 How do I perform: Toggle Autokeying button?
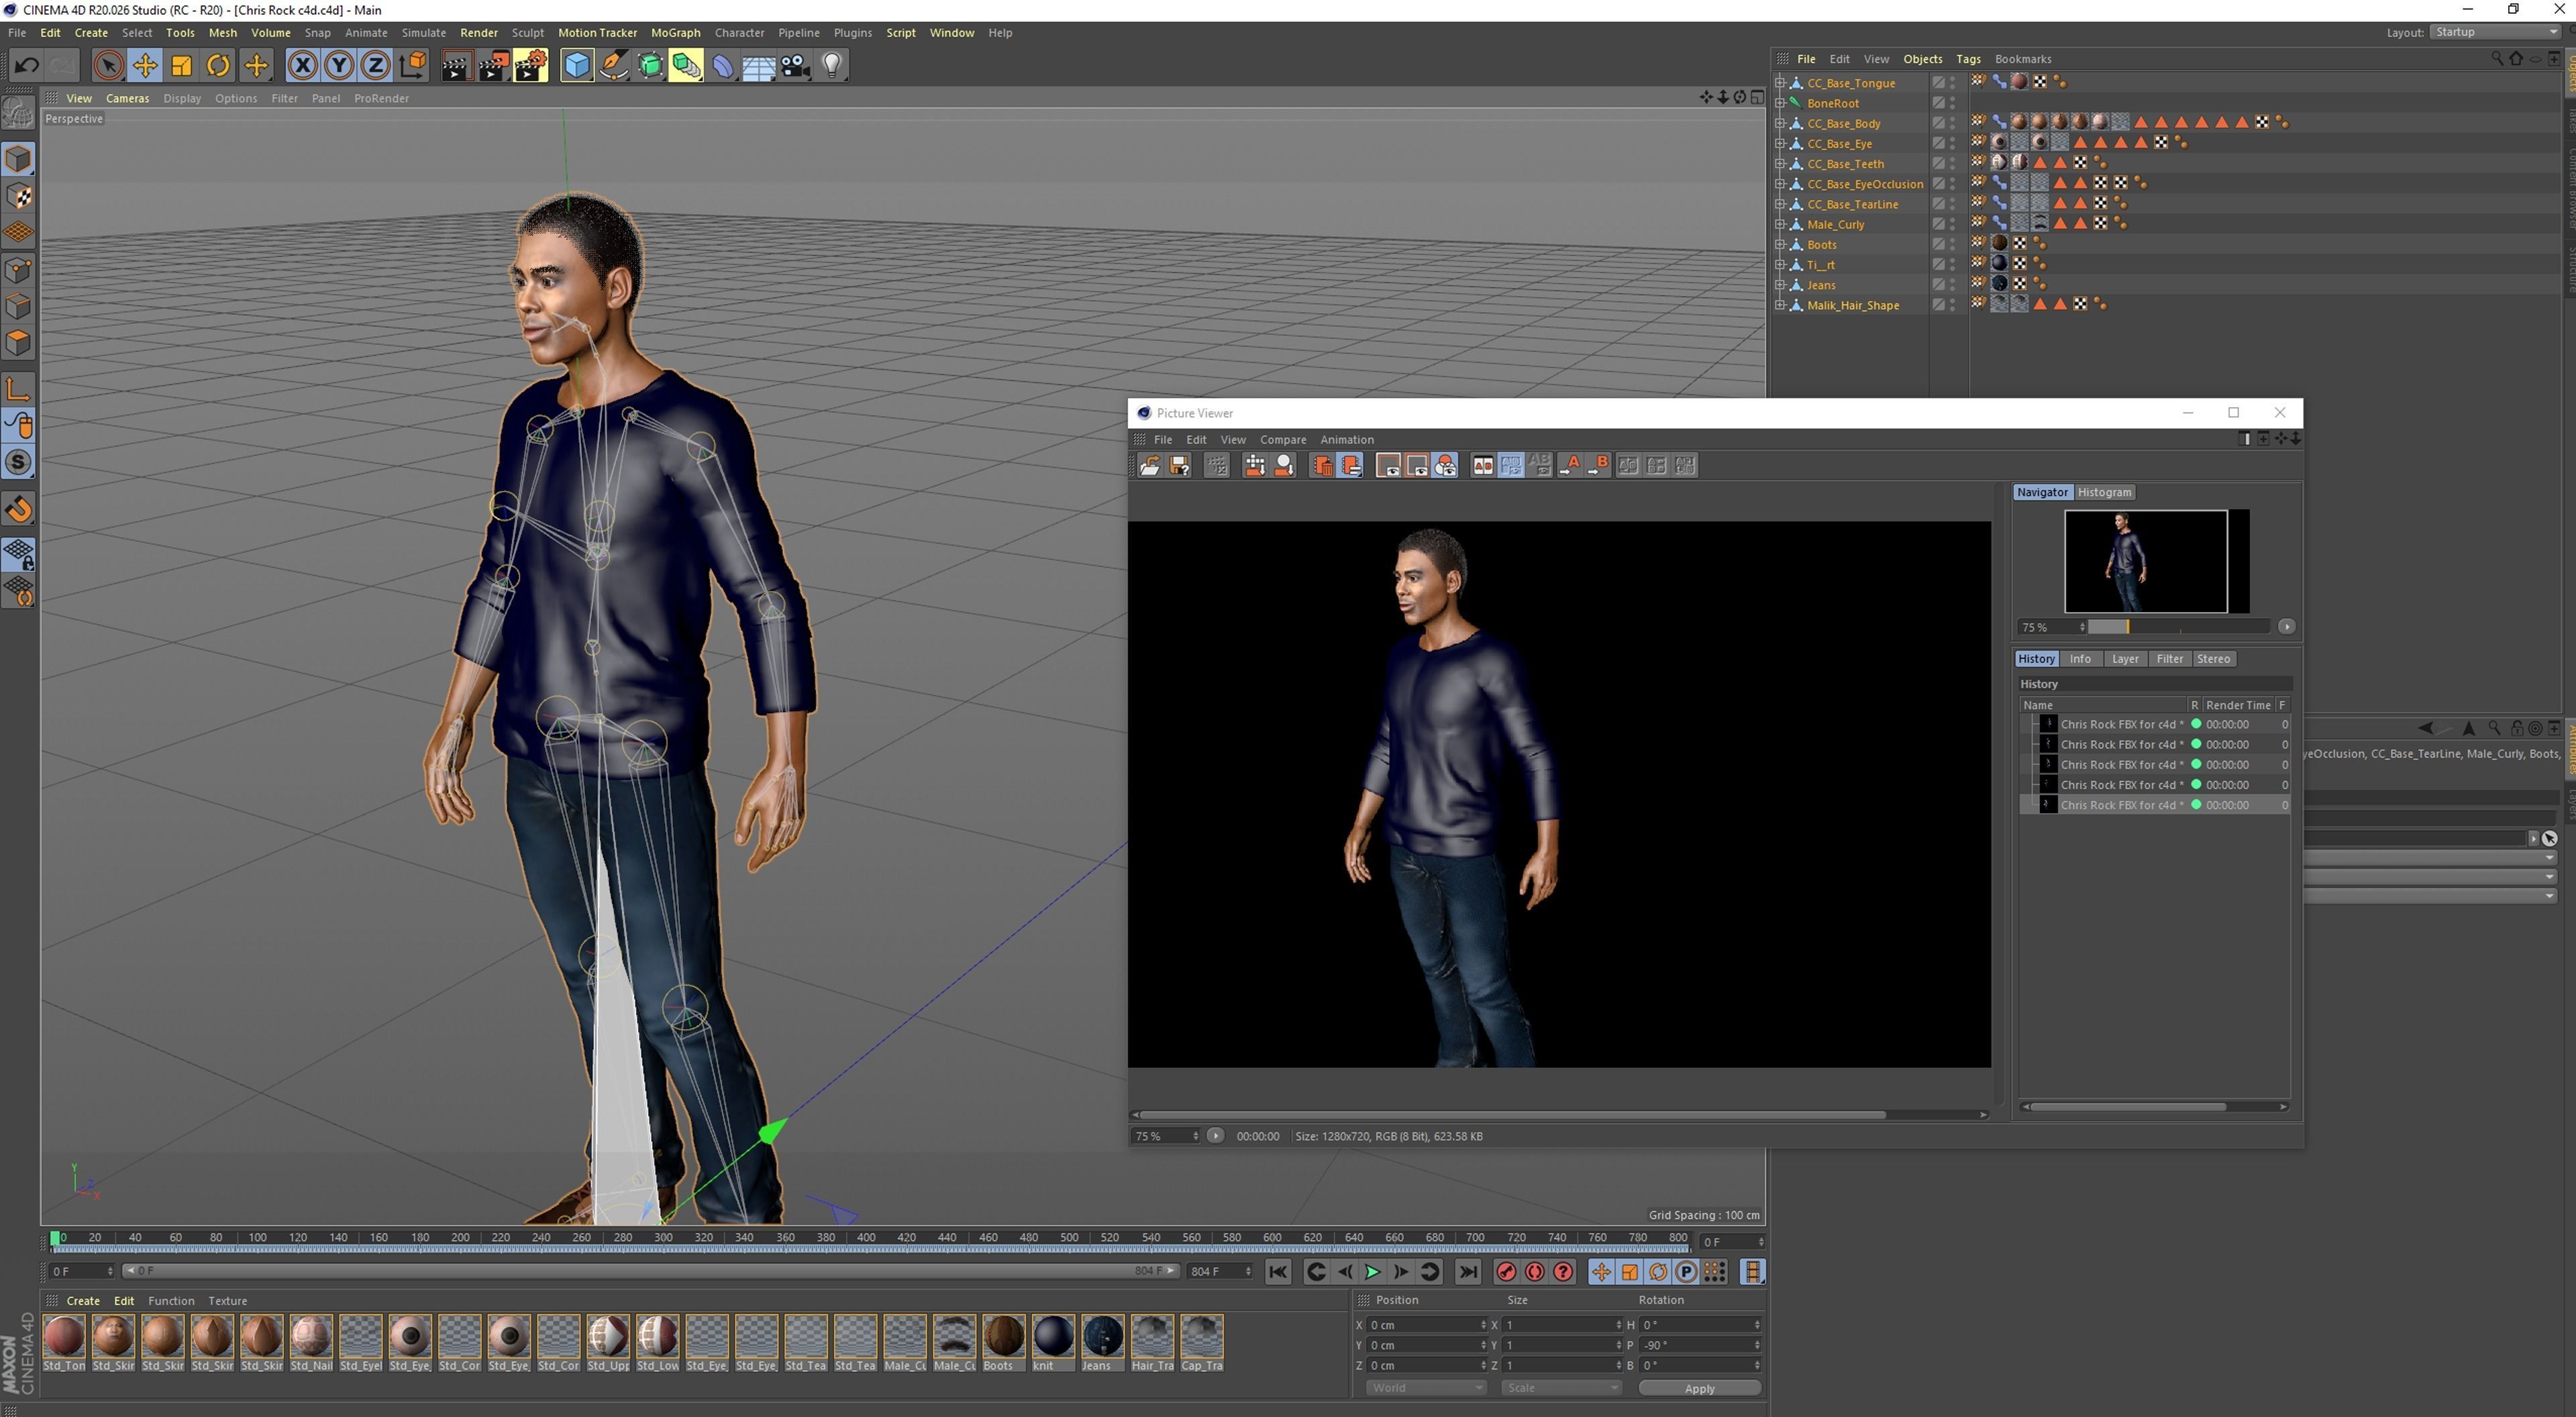(1534, 1272)
